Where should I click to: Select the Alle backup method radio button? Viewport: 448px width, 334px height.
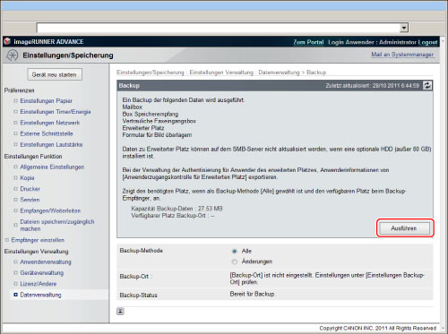point(235,252)
